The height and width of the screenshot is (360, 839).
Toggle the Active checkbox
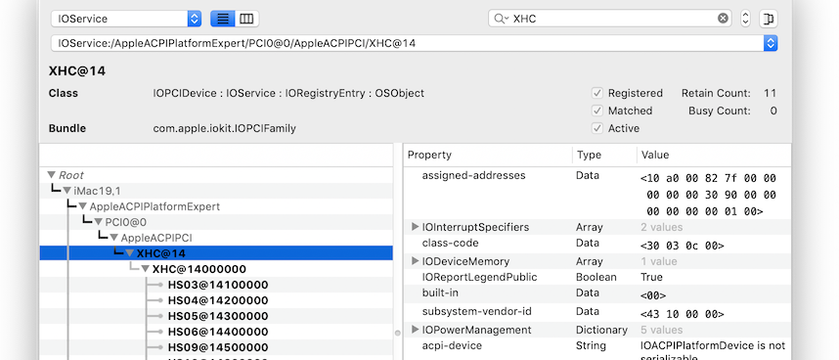tap(597, 128)
